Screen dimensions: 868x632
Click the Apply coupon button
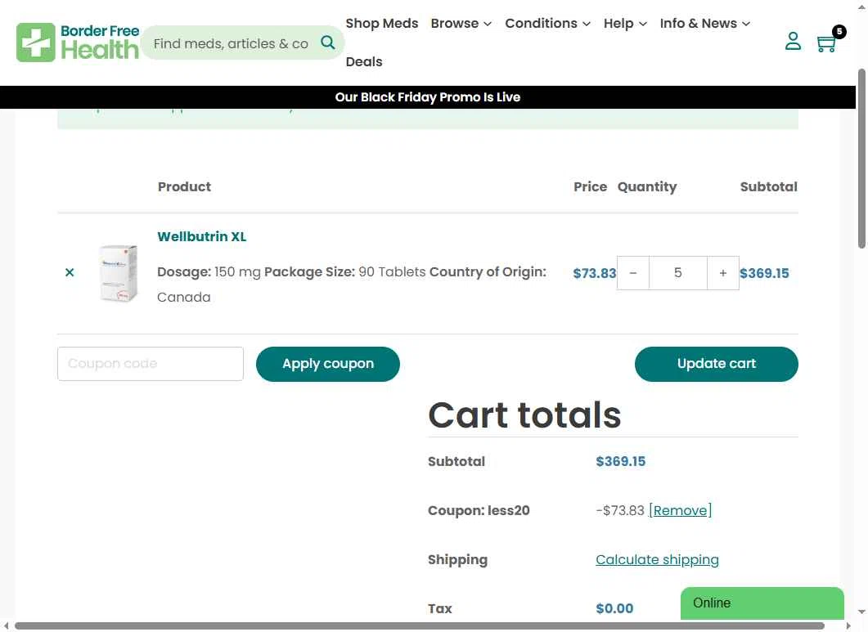tap(328, 364)
